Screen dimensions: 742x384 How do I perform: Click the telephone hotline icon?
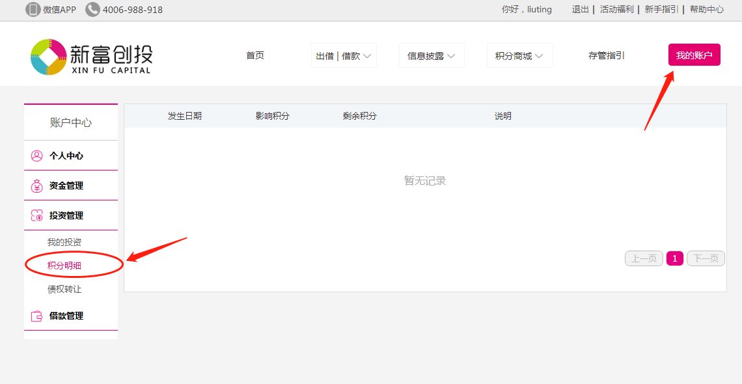coord(92,10)
